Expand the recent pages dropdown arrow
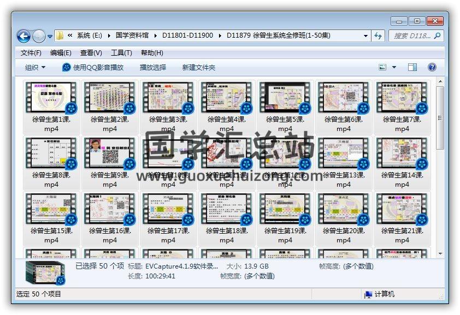This screenshot has height=315, width=460. (50, 37)
